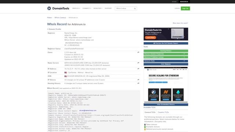
Task: Click the share arrow in the IP Address row
Action: click(138, 69)
